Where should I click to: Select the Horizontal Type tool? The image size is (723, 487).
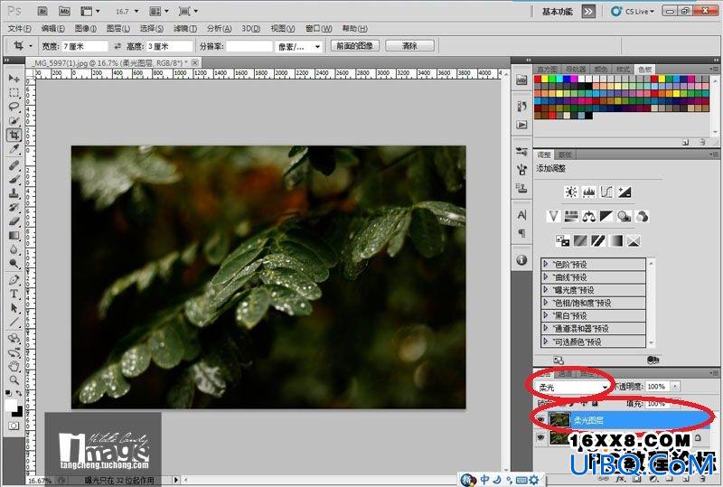point(14,294)
